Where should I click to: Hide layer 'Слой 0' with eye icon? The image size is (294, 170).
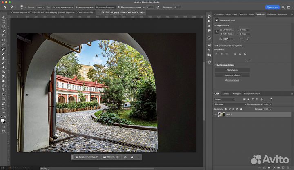[x=216, y=115]
